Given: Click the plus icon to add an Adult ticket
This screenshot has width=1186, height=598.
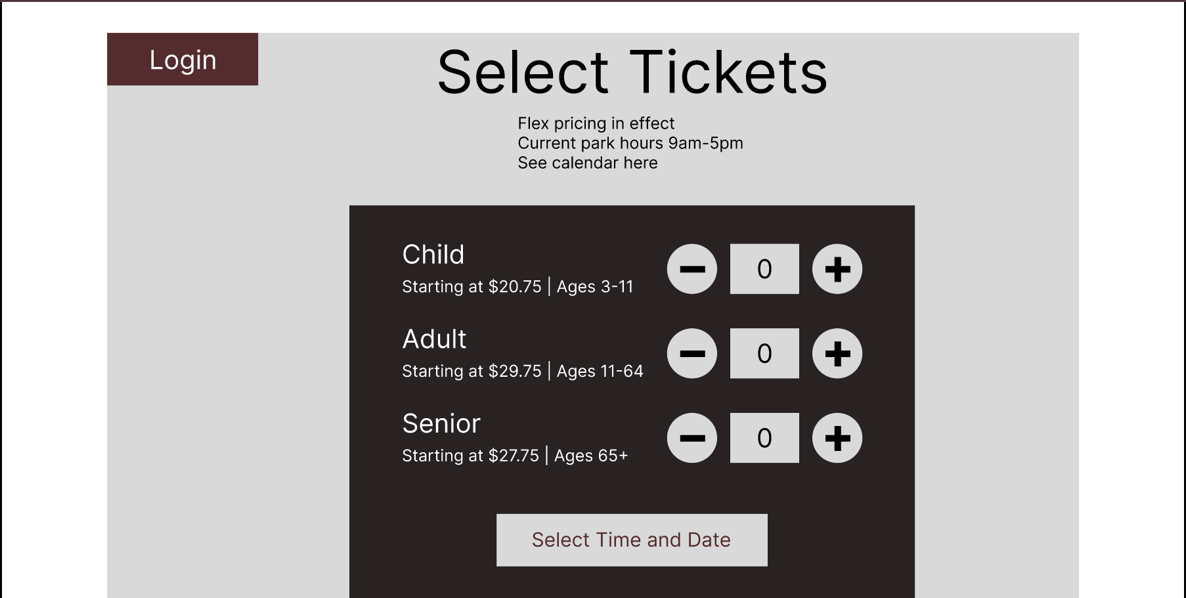Looking at the screenshot, I should click(x=837, y=353).
